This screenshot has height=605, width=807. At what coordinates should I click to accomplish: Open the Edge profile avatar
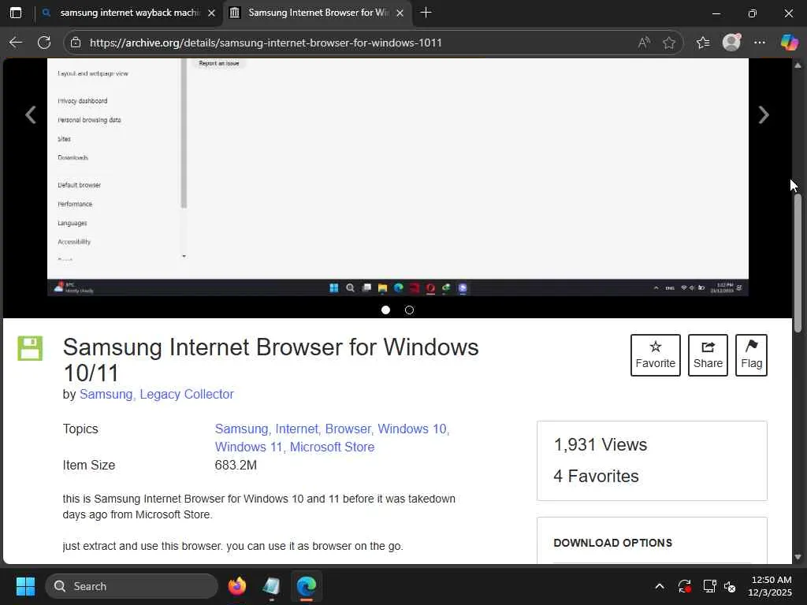[731, 43]
